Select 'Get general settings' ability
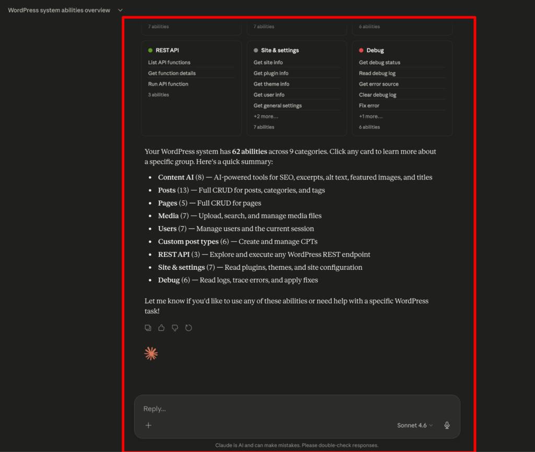535x452 pixels. coord(278,105)
